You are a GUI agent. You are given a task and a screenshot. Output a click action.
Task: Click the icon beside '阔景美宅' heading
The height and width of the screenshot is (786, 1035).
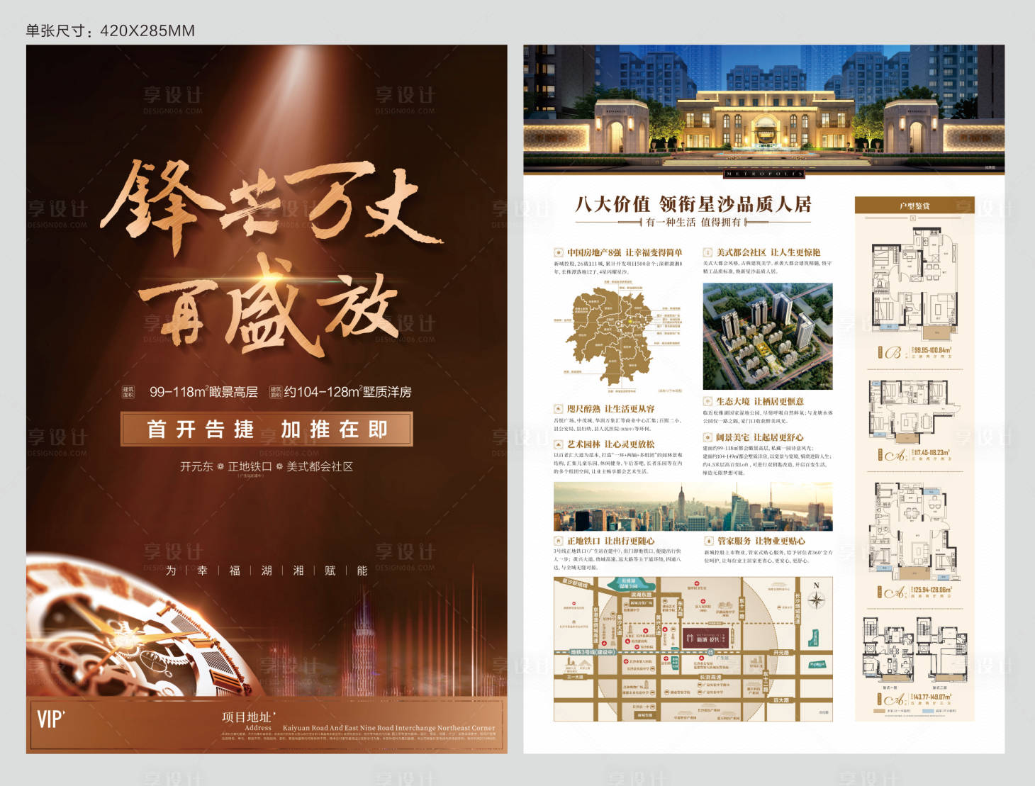click(707, 437)
